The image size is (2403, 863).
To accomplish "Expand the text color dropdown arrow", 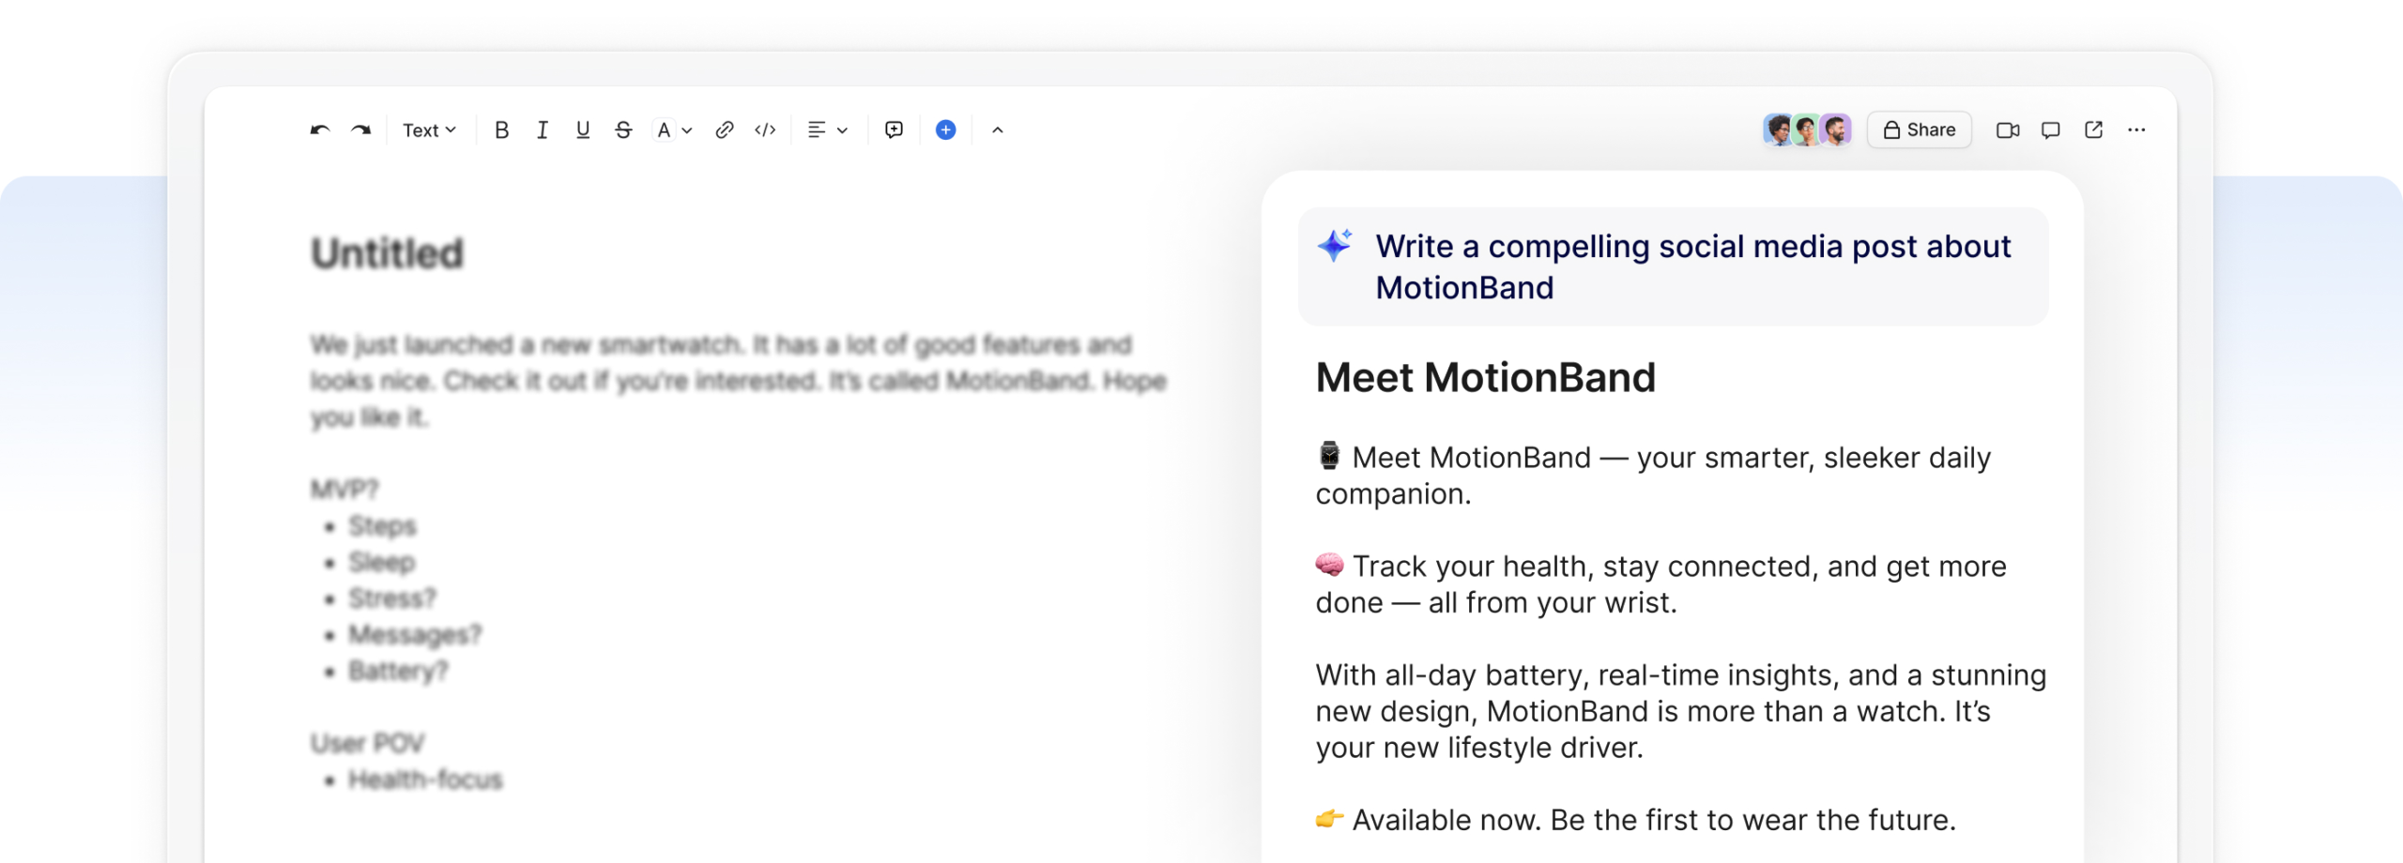I will click(x=687, y=130).
